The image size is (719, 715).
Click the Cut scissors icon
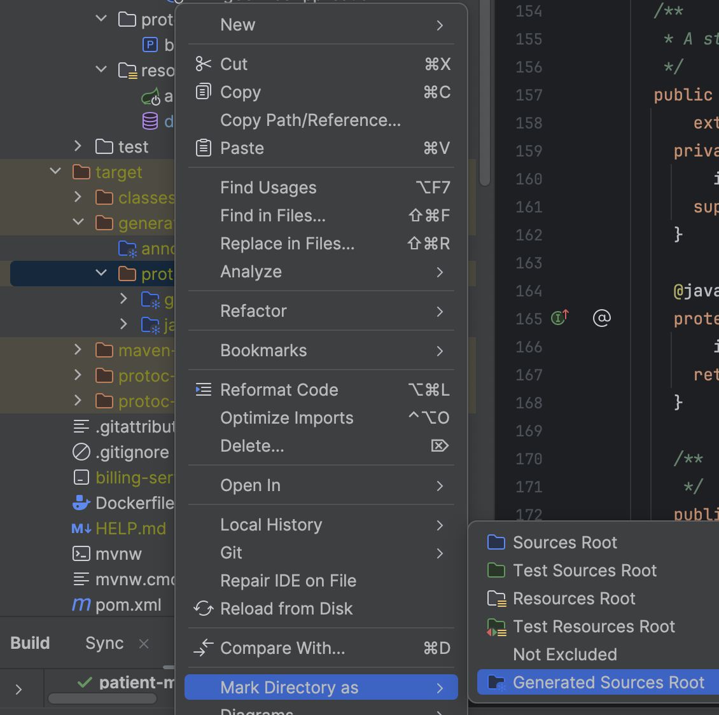point(203,64)
